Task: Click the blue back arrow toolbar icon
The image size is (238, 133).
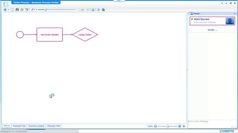Action: (x=5, y=10)
